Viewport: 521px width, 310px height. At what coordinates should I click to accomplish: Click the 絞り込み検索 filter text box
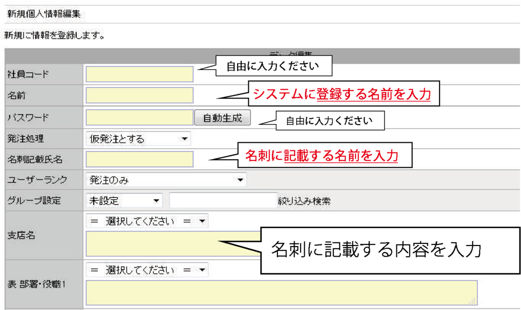[222, 200]
